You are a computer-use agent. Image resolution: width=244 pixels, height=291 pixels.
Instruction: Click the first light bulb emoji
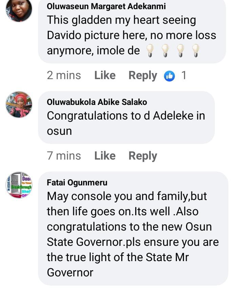(149, 51)
